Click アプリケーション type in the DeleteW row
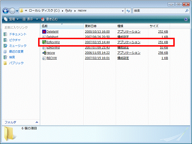192x144 pixels. coord(129,32)
